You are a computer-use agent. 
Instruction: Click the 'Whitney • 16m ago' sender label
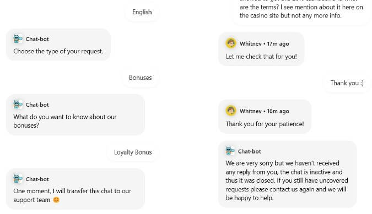(x=265, y=111)
